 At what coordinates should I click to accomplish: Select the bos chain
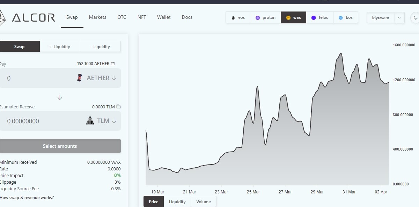(346, 17)
